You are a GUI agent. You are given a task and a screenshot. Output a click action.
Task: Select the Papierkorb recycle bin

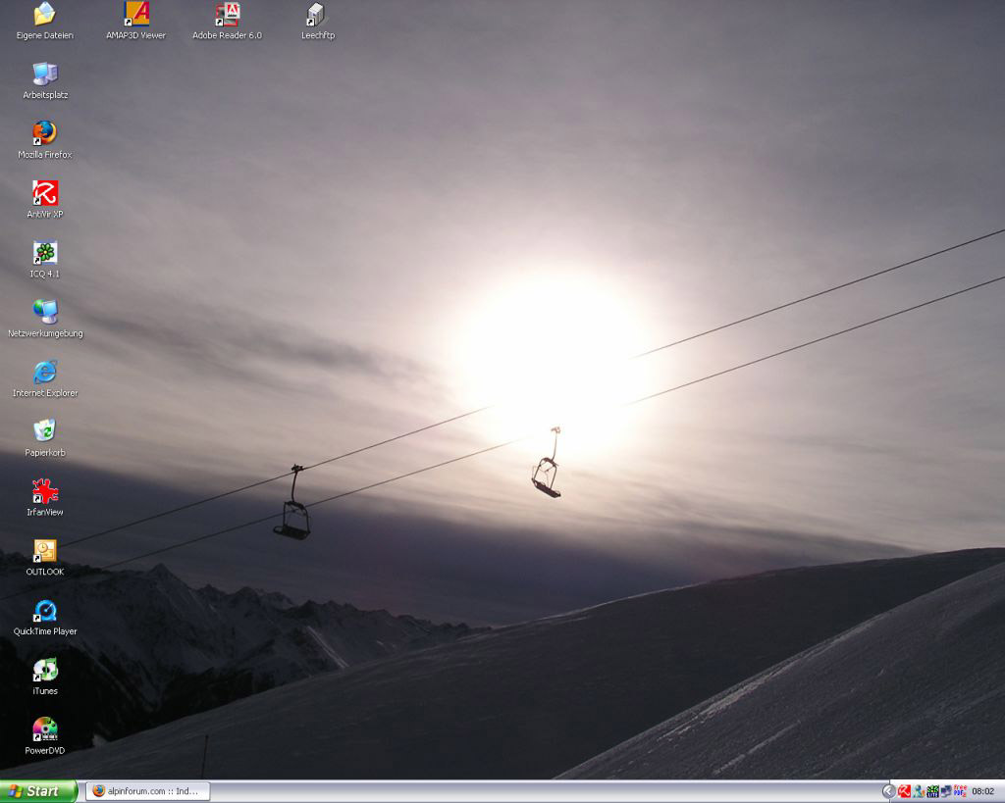[45, 431]
